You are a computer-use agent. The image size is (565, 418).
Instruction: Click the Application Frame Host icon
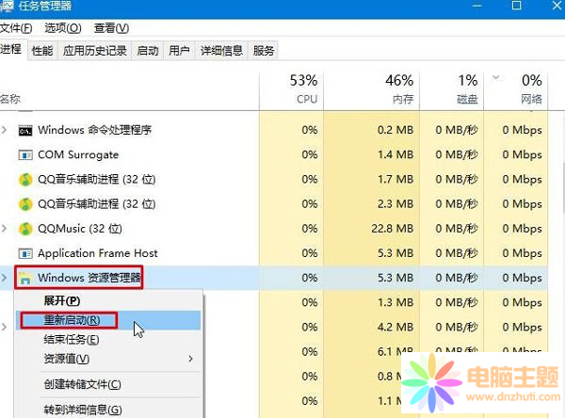[x=25, y=253]
